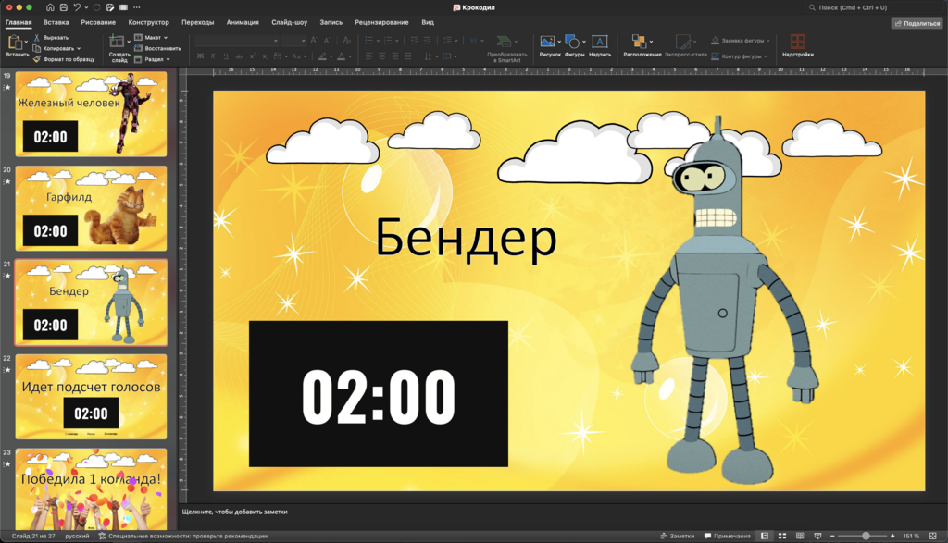The width and height of the screenshot is (948, 543).
Task: Select the Железный человек slide thumbnail
Action: [x=91, y=114]
